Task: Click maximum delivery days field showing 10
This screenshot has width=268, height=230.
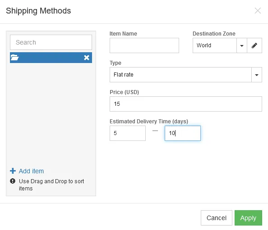Action: pyautogui.click(x=183, y=133)
